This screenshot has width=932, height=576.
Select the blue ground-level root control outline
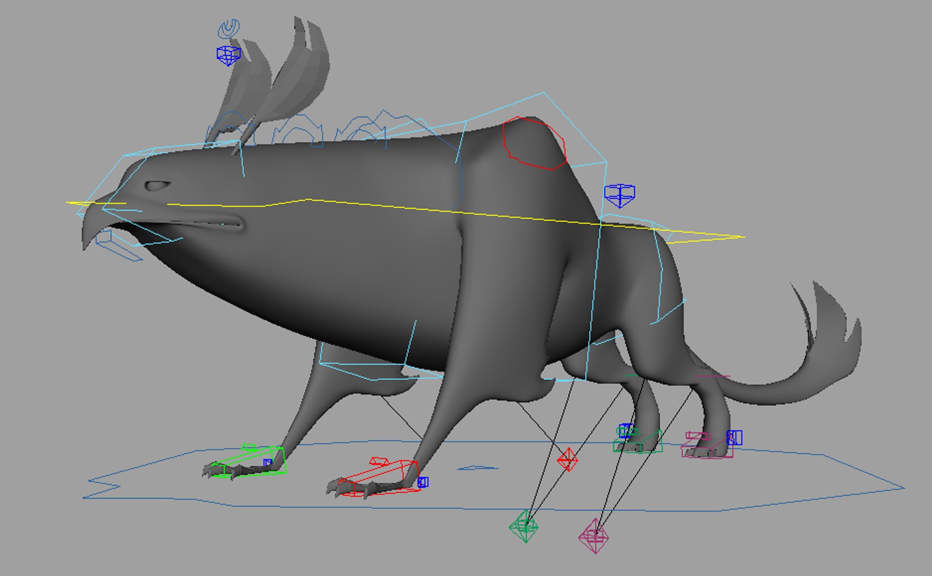493,476
